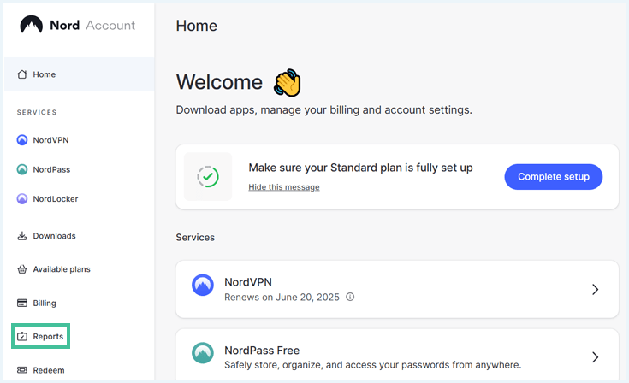Click the waving hand emoji
The width and height of the screenshot is (629, 383).
(x=288, y=83)
